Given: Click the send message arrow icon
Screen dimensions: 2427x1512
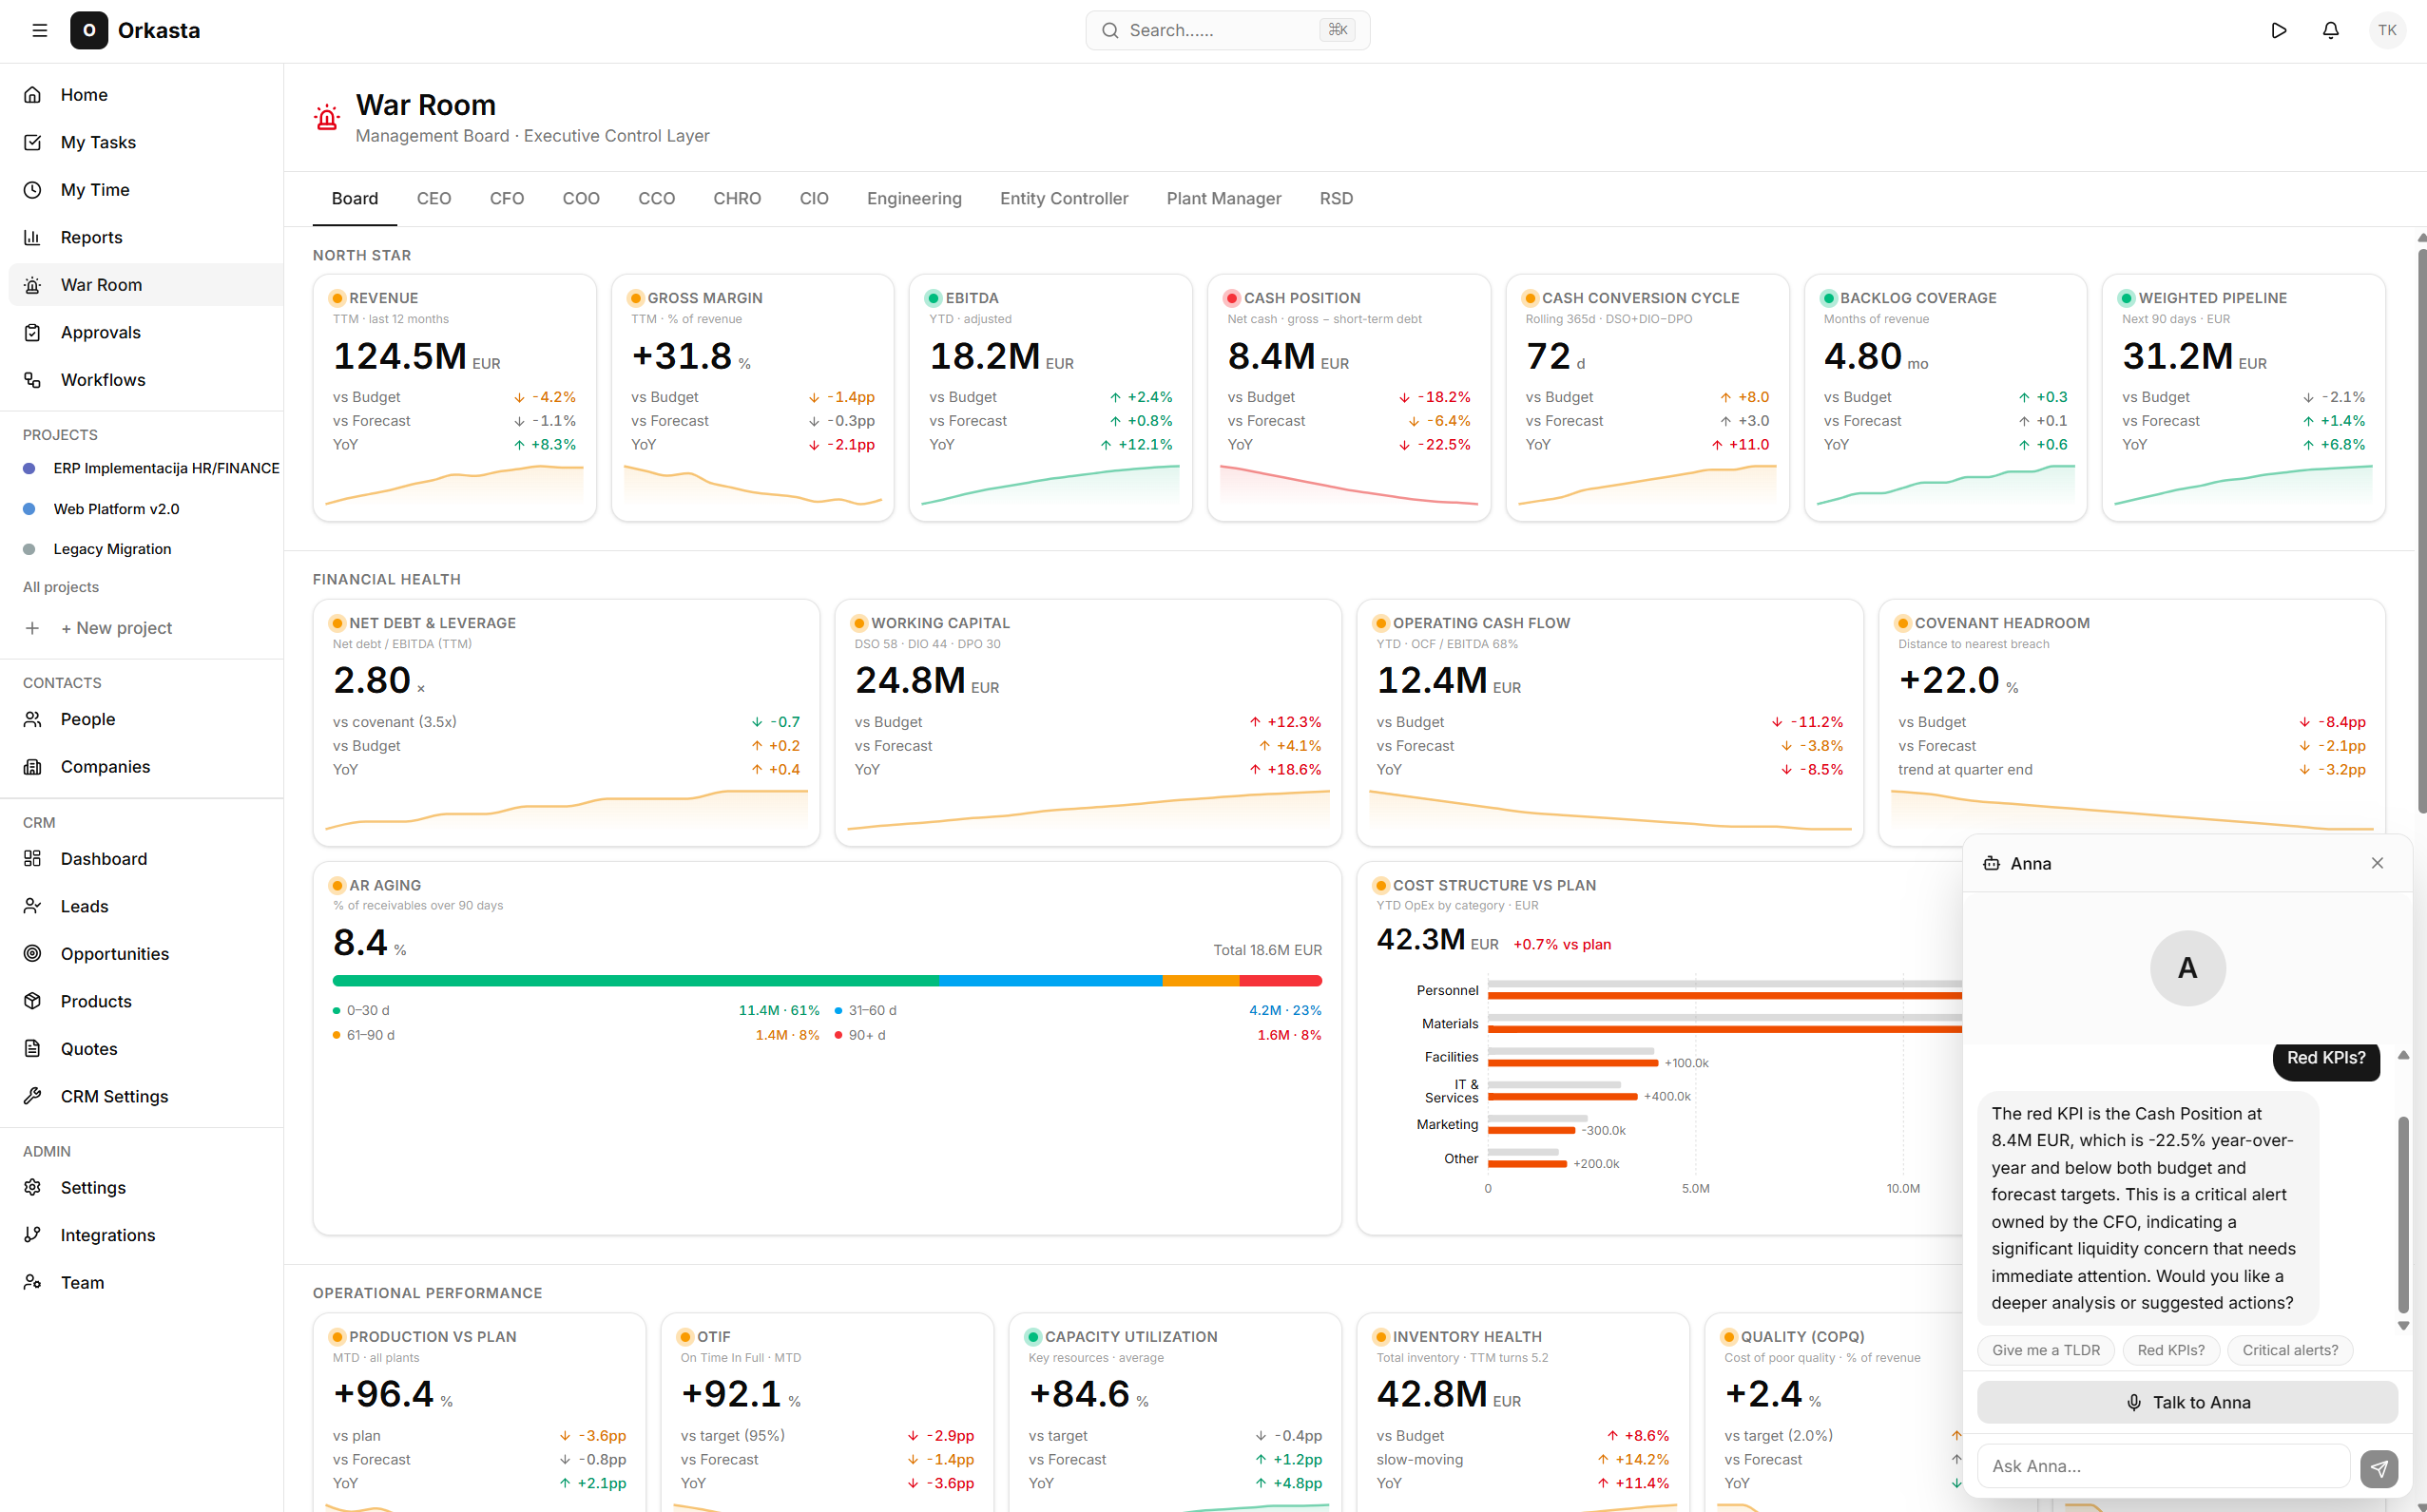Looking at the screenshot, I should point(2379,1468).
